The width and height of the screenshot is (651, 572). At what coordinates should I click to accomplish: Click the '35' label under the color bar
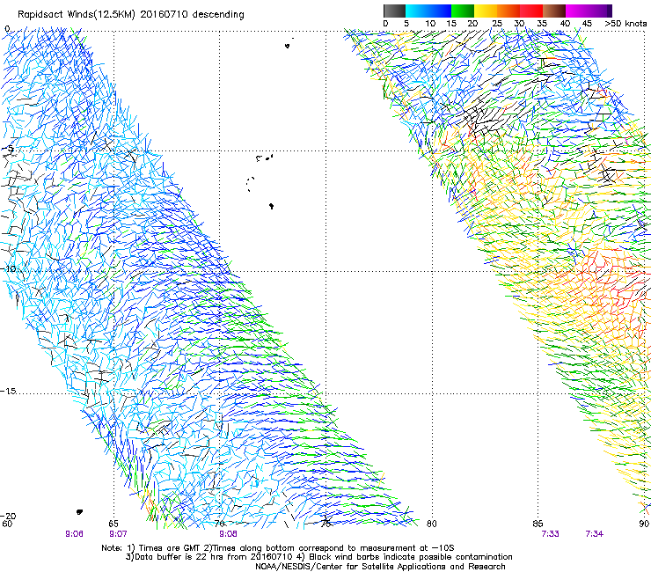[x=542, y=24]
